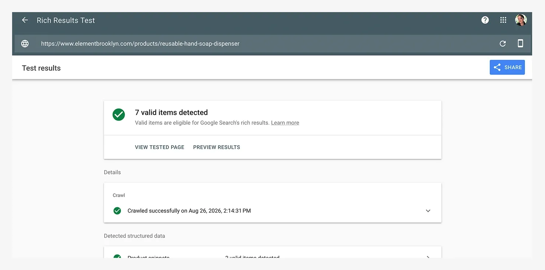This screenshot has width=545, height=270.
Task: Click the 'Detected structured data' label
Action: (x=134, y=236)
